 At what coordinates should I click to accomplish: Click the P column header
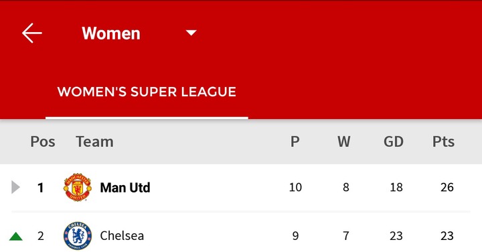pos(295,142)
